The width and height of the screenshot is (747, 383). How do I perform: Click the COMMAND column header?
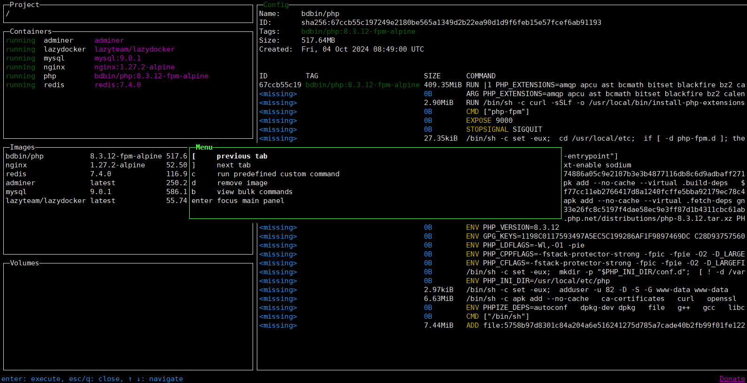click(481, 76)
